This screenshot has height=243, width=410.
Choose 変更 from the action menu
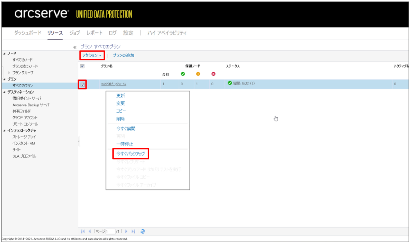121,103
